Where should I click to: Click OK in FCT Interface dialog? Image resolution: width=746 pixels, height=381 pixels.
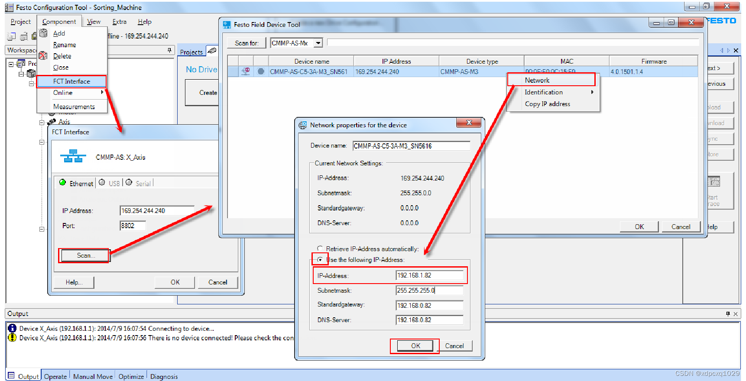click(x=175, y=282)
